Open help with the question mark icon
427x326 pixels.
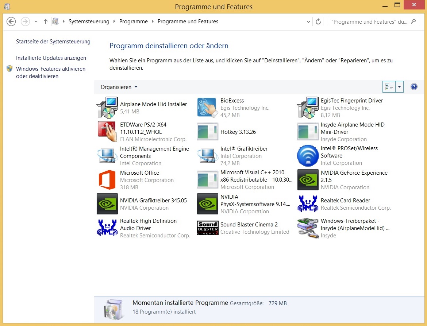414,87
